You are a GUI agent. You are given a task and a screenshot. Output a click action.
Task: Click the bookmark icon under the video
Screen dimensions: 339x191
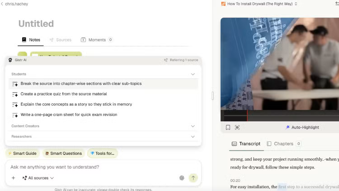[228, 128]
